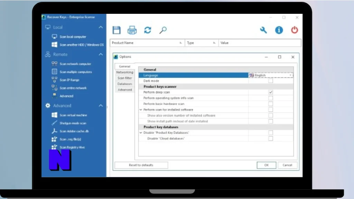Click the Search magnifier toolbar icon
354x199 pixels.
(163, 30)
